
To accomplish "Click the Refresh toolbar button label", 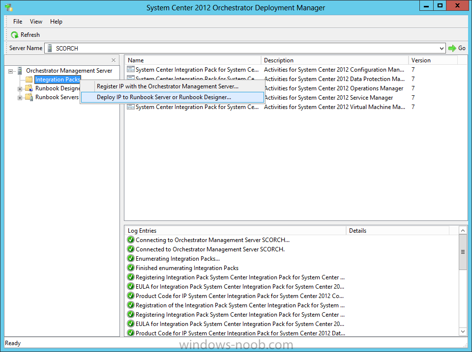I will coord(30,35).
